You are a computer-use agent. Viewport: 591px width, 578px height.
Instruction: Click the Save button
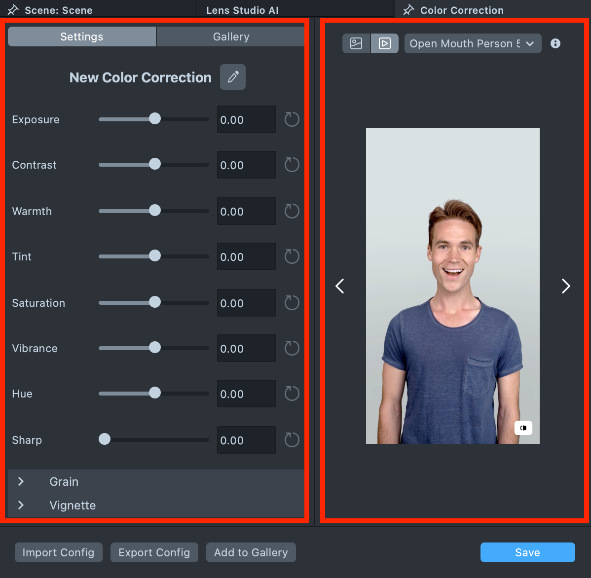tap(527, 552)
